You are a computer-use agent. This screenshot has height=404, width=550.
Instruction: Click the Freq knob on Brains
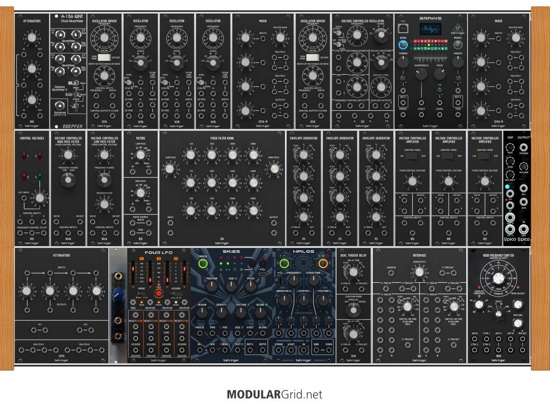pyautogui.click(x=440, y=74)
